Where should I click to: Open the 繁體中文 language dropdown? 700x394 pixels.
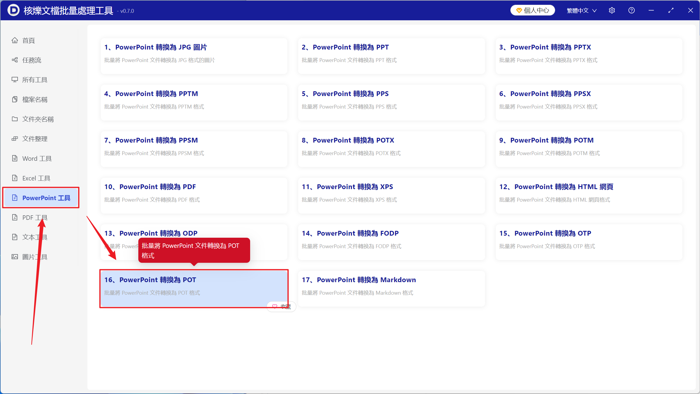[x=581, y=10]
